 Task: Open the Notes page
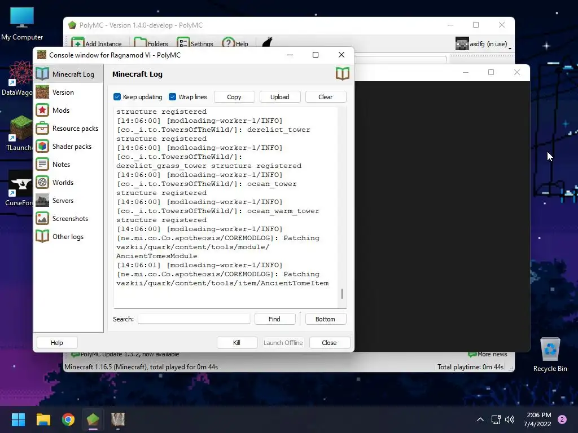point(68,164)
